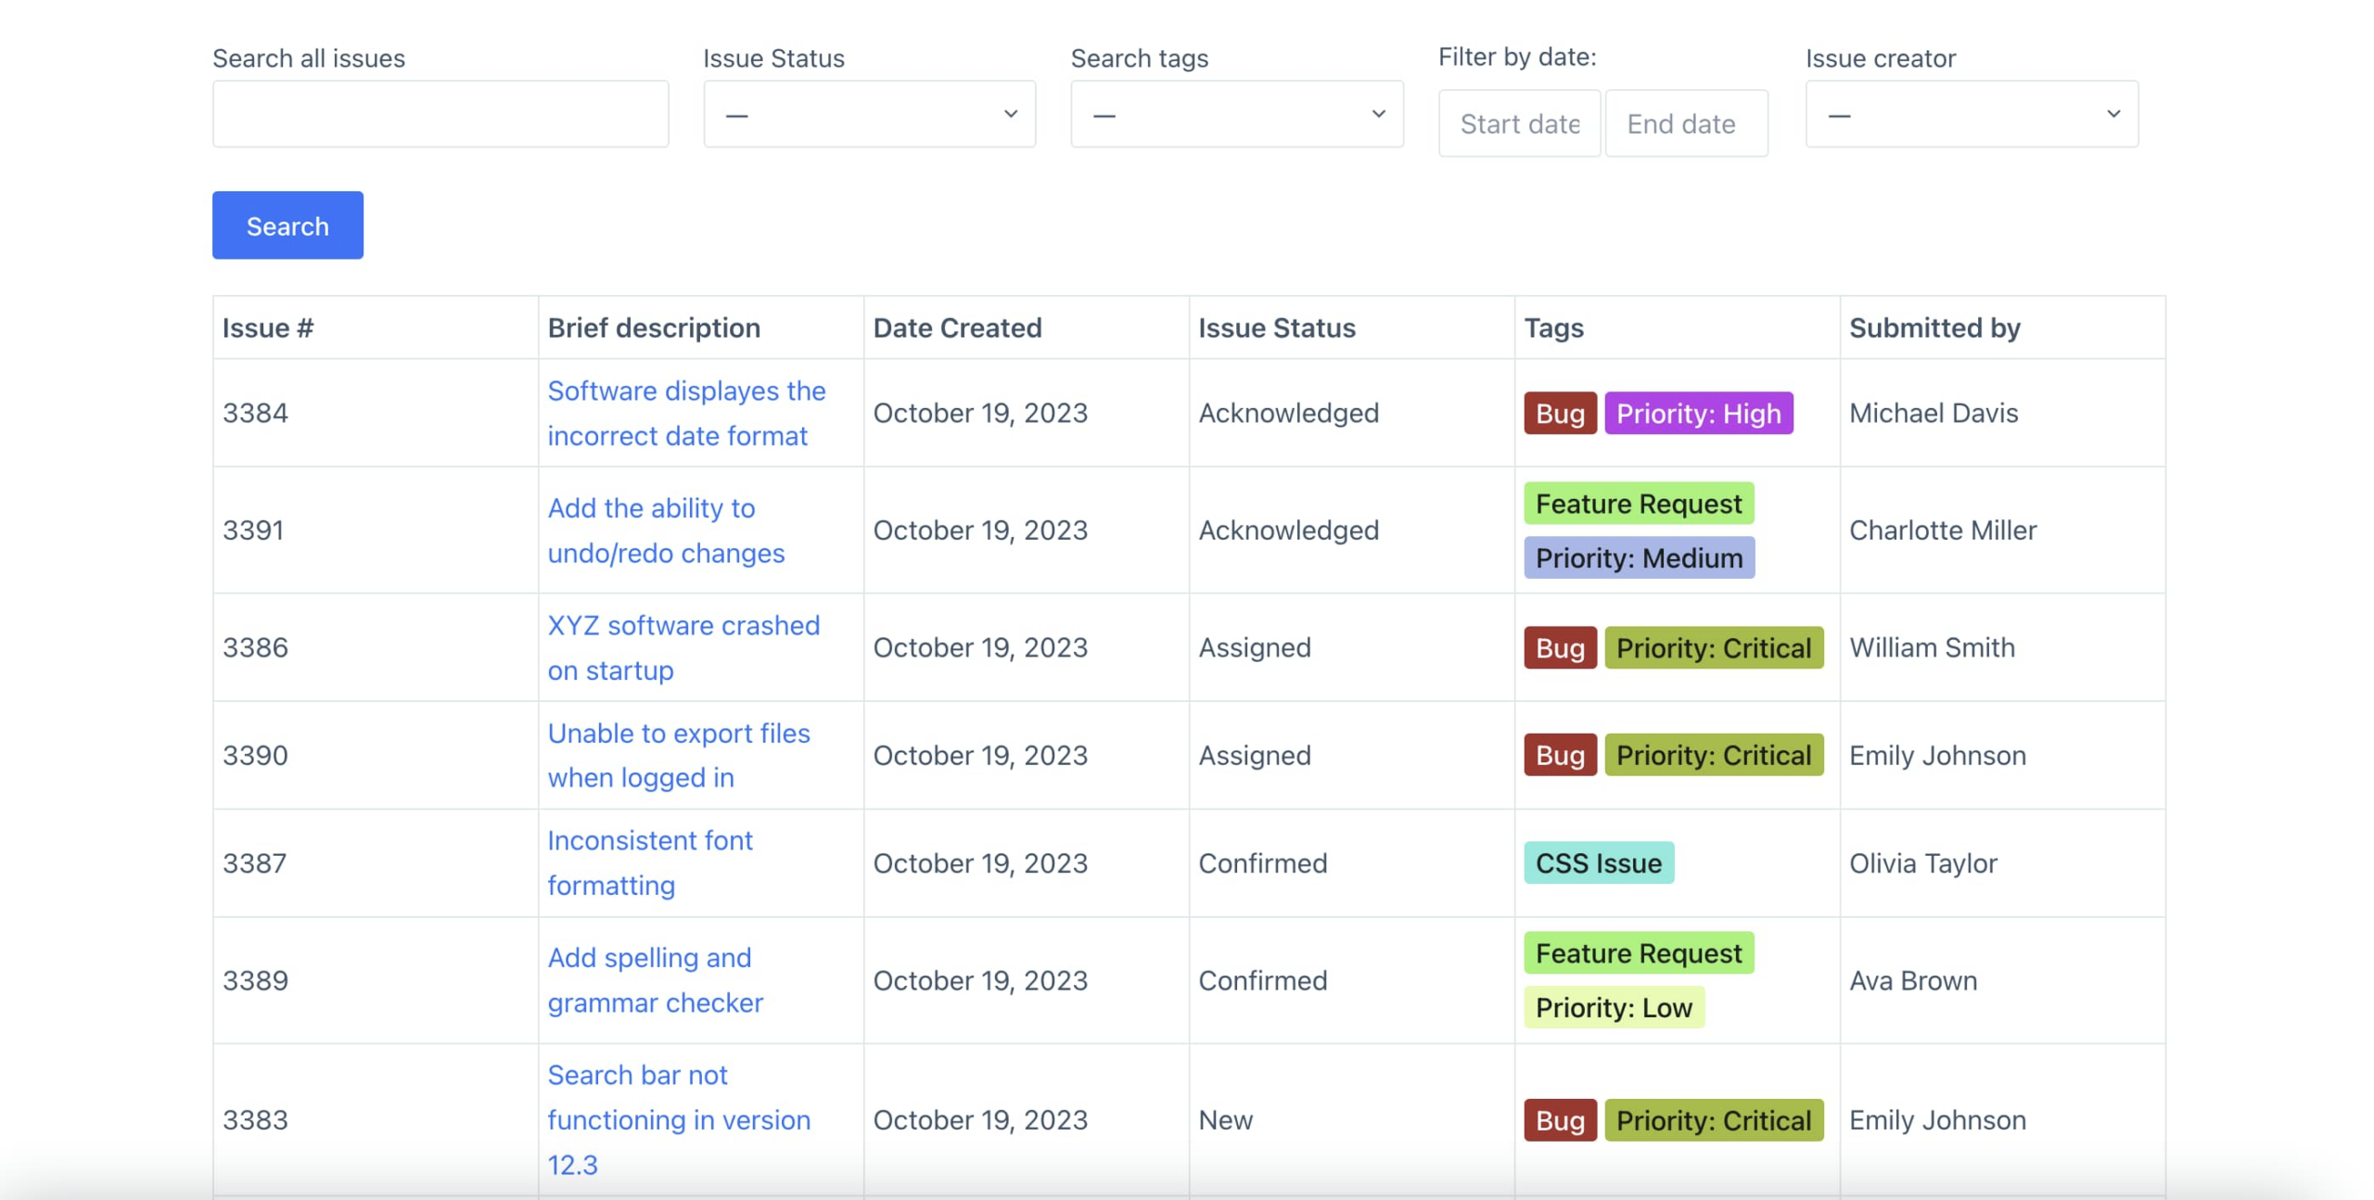Open XYZ software crashed on startup
This screenshot has width=2374, height=1200.
(683, 646)
